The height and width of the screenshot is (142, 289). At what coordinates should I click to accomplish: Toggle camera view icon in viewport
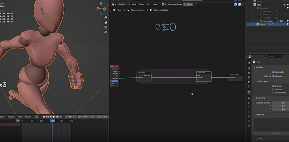[x=106, y=27]
